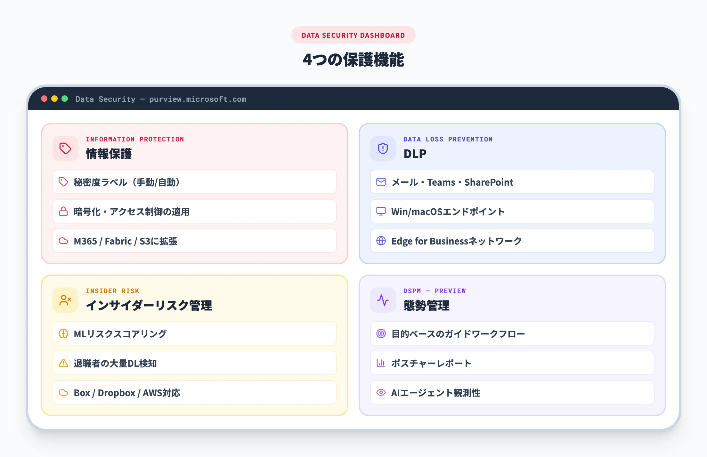Open the DATA SECURITY DASHBOARD badge
Screen dimensions: 707x457
(353, 35)
